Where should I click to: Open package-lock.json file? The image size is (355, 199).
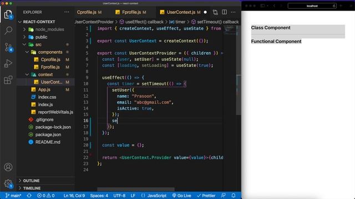pos(53,127)
